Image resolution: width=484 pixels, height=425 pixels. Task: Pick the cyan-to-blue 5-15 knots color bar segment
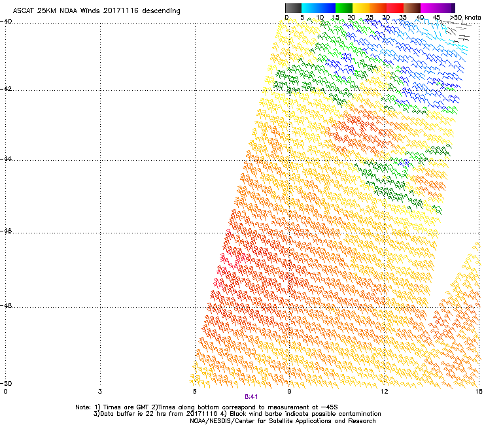(x=319, y=8)
